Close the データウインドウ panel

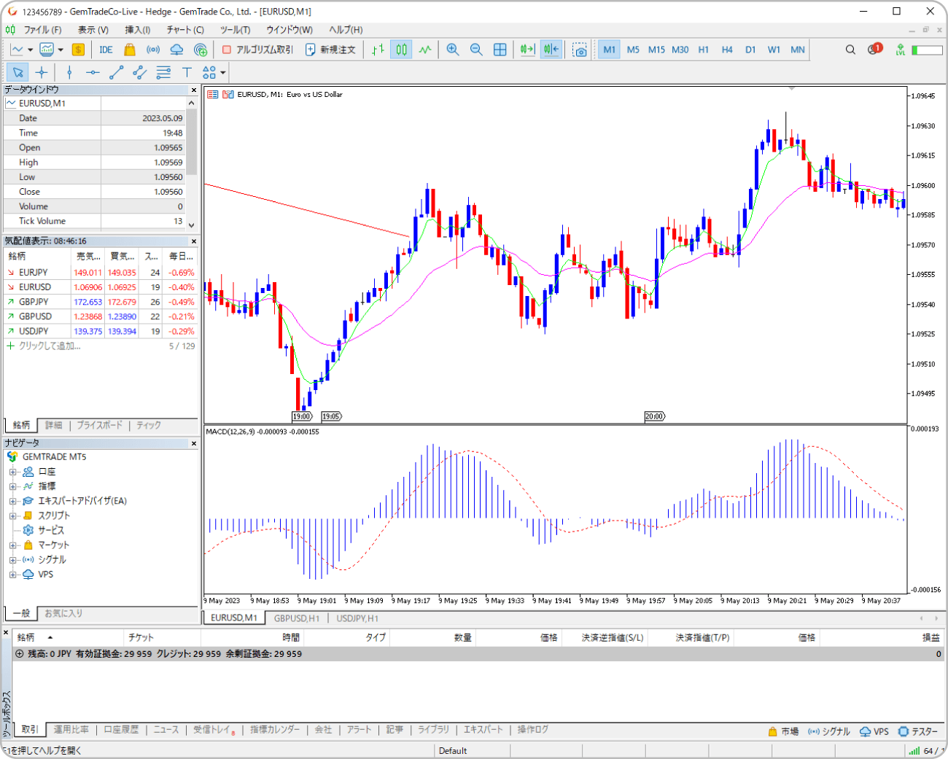(x=194, y=90)
